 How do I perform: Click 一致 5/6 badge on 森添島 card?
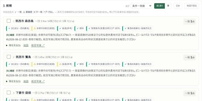(190, 22)
